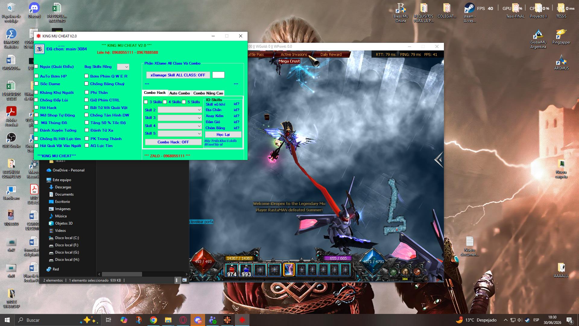Open Bandicam desktop shortcut
579x326 pixels.
11,192
